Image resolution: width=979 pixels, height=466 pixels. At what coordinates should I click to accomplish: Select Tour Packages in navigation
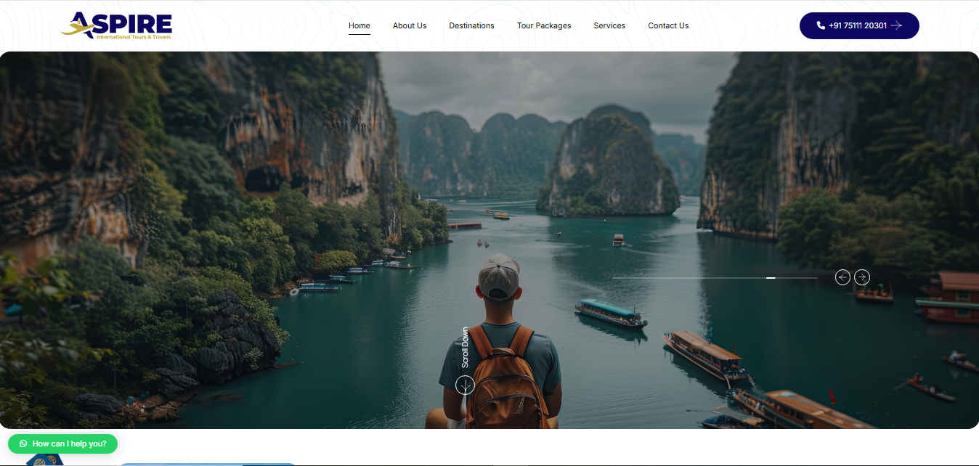[x=544, y=25]
